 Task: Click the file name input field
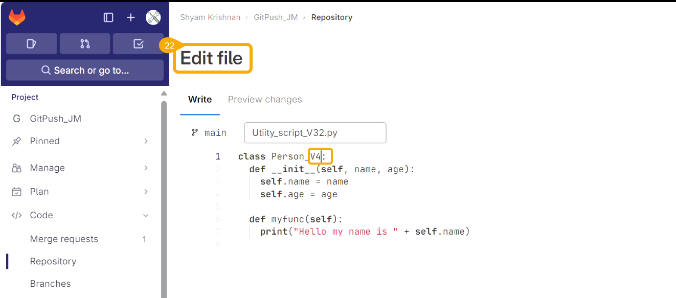tap(315, 133)
